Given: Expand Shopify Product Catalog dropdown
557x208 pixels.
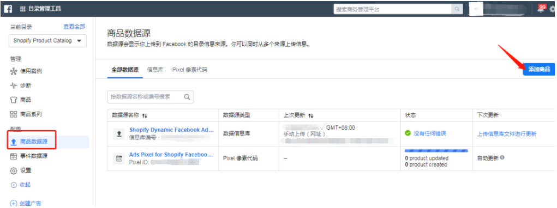Looking at the screenshot, I should click(x=47, y=41).
